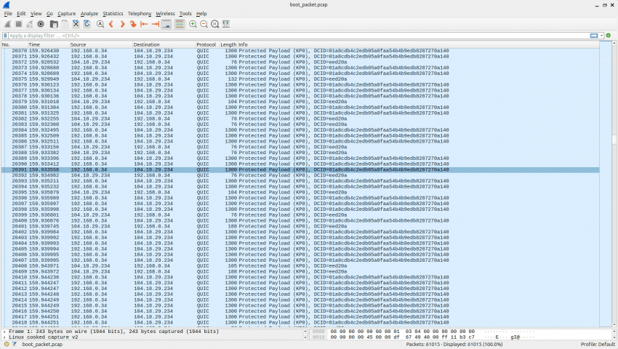The width and height of the screenshot is (618, 349).
Task: Click the Profile: Default status label
Action: tap(597, 344)
